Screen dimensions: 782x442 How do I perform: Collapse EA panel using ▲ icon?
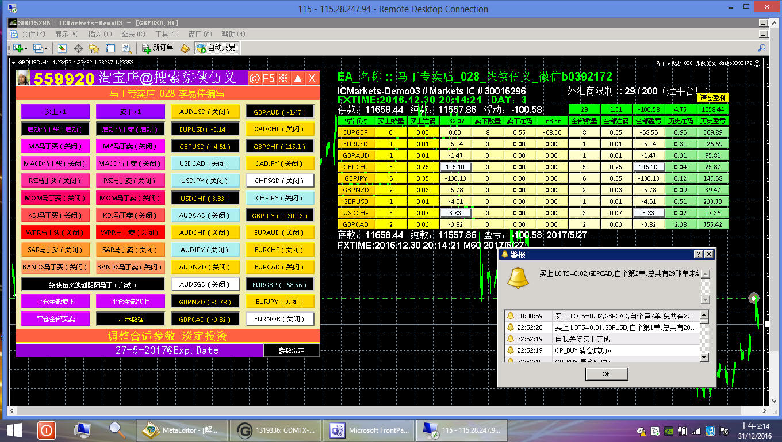[298, 78]
